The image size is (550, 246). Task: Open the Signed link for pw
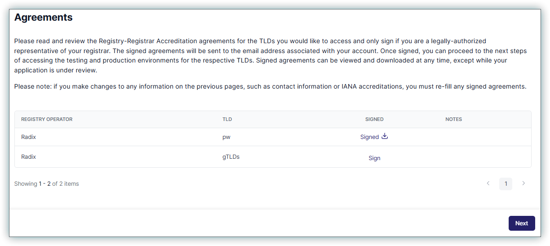369,137
